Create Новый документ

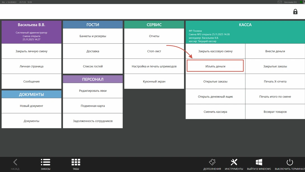31,106
